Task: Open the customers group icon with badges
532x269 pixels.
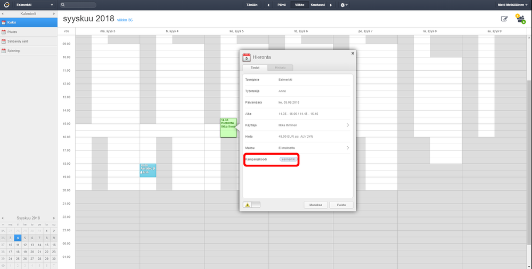Action: [520, 19]
